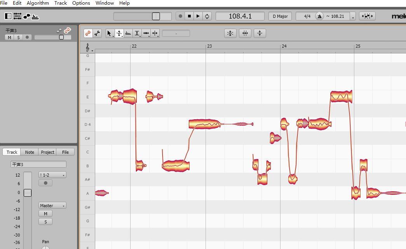This screenshot has height=249, width=406.
Task: Solo track 干声3 in track header
Action: 18,38
